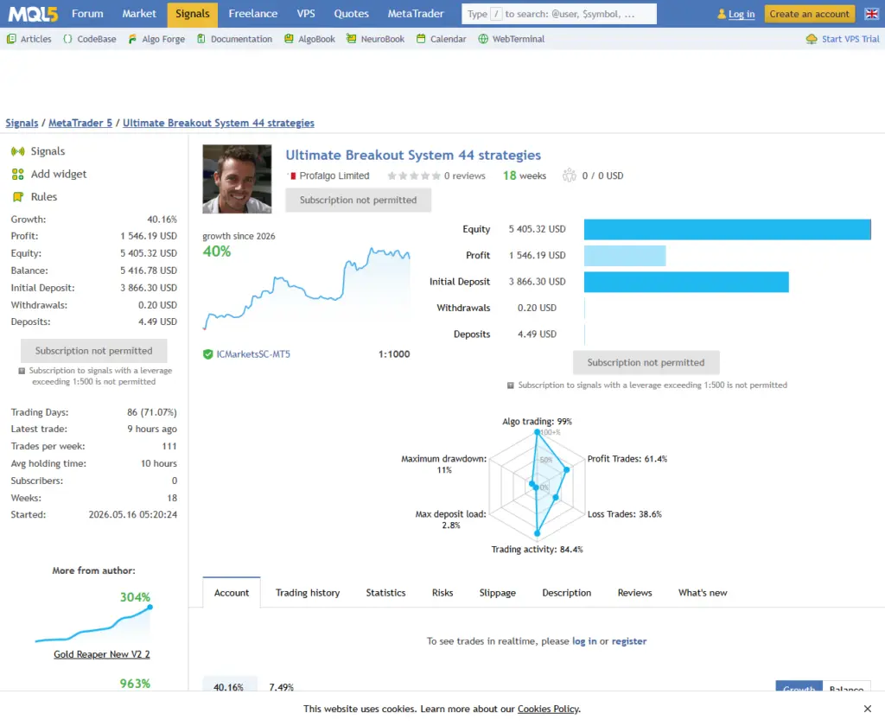885x726 pixels.
Task: Open Documentation book icon
Action: tap(201, 39)
